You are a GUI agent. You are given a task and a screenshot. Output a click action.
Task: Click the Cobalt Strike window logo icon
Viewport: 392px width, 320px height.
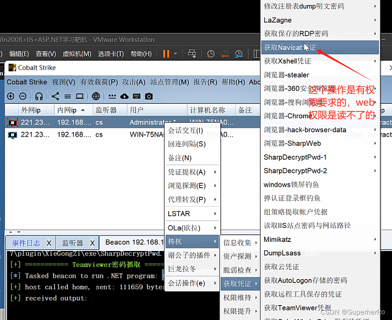pos(12,68)
